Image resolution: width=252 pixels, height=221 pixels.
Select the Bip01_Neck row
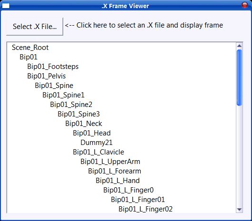[84, 124]
